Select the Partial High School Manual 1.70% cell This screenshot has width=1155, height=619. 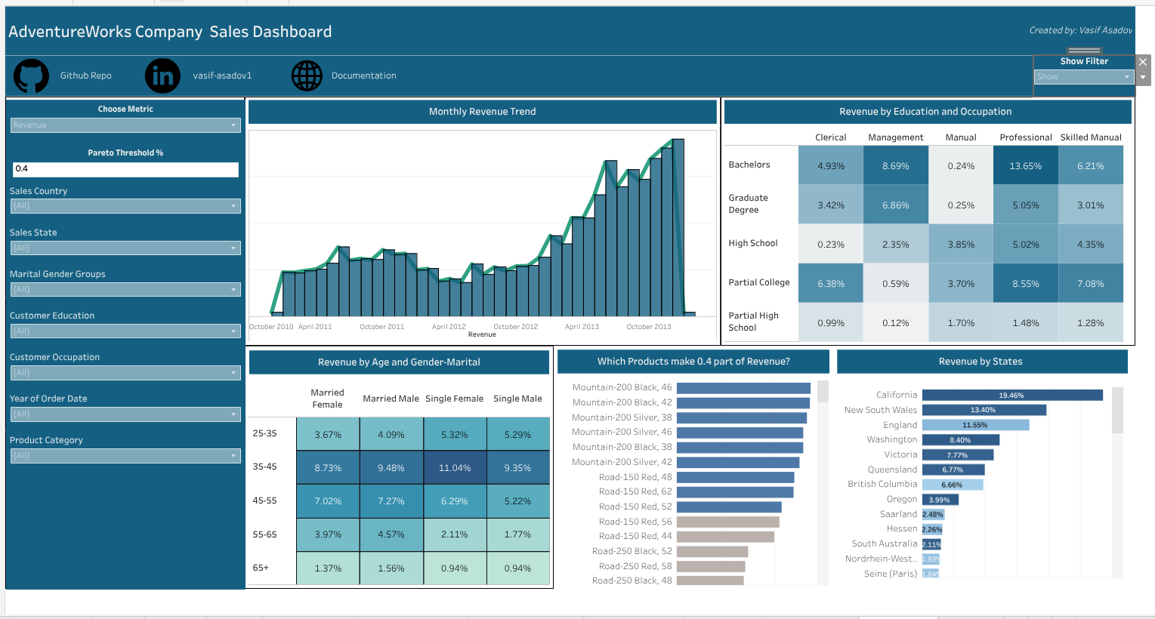click(961, 322)
